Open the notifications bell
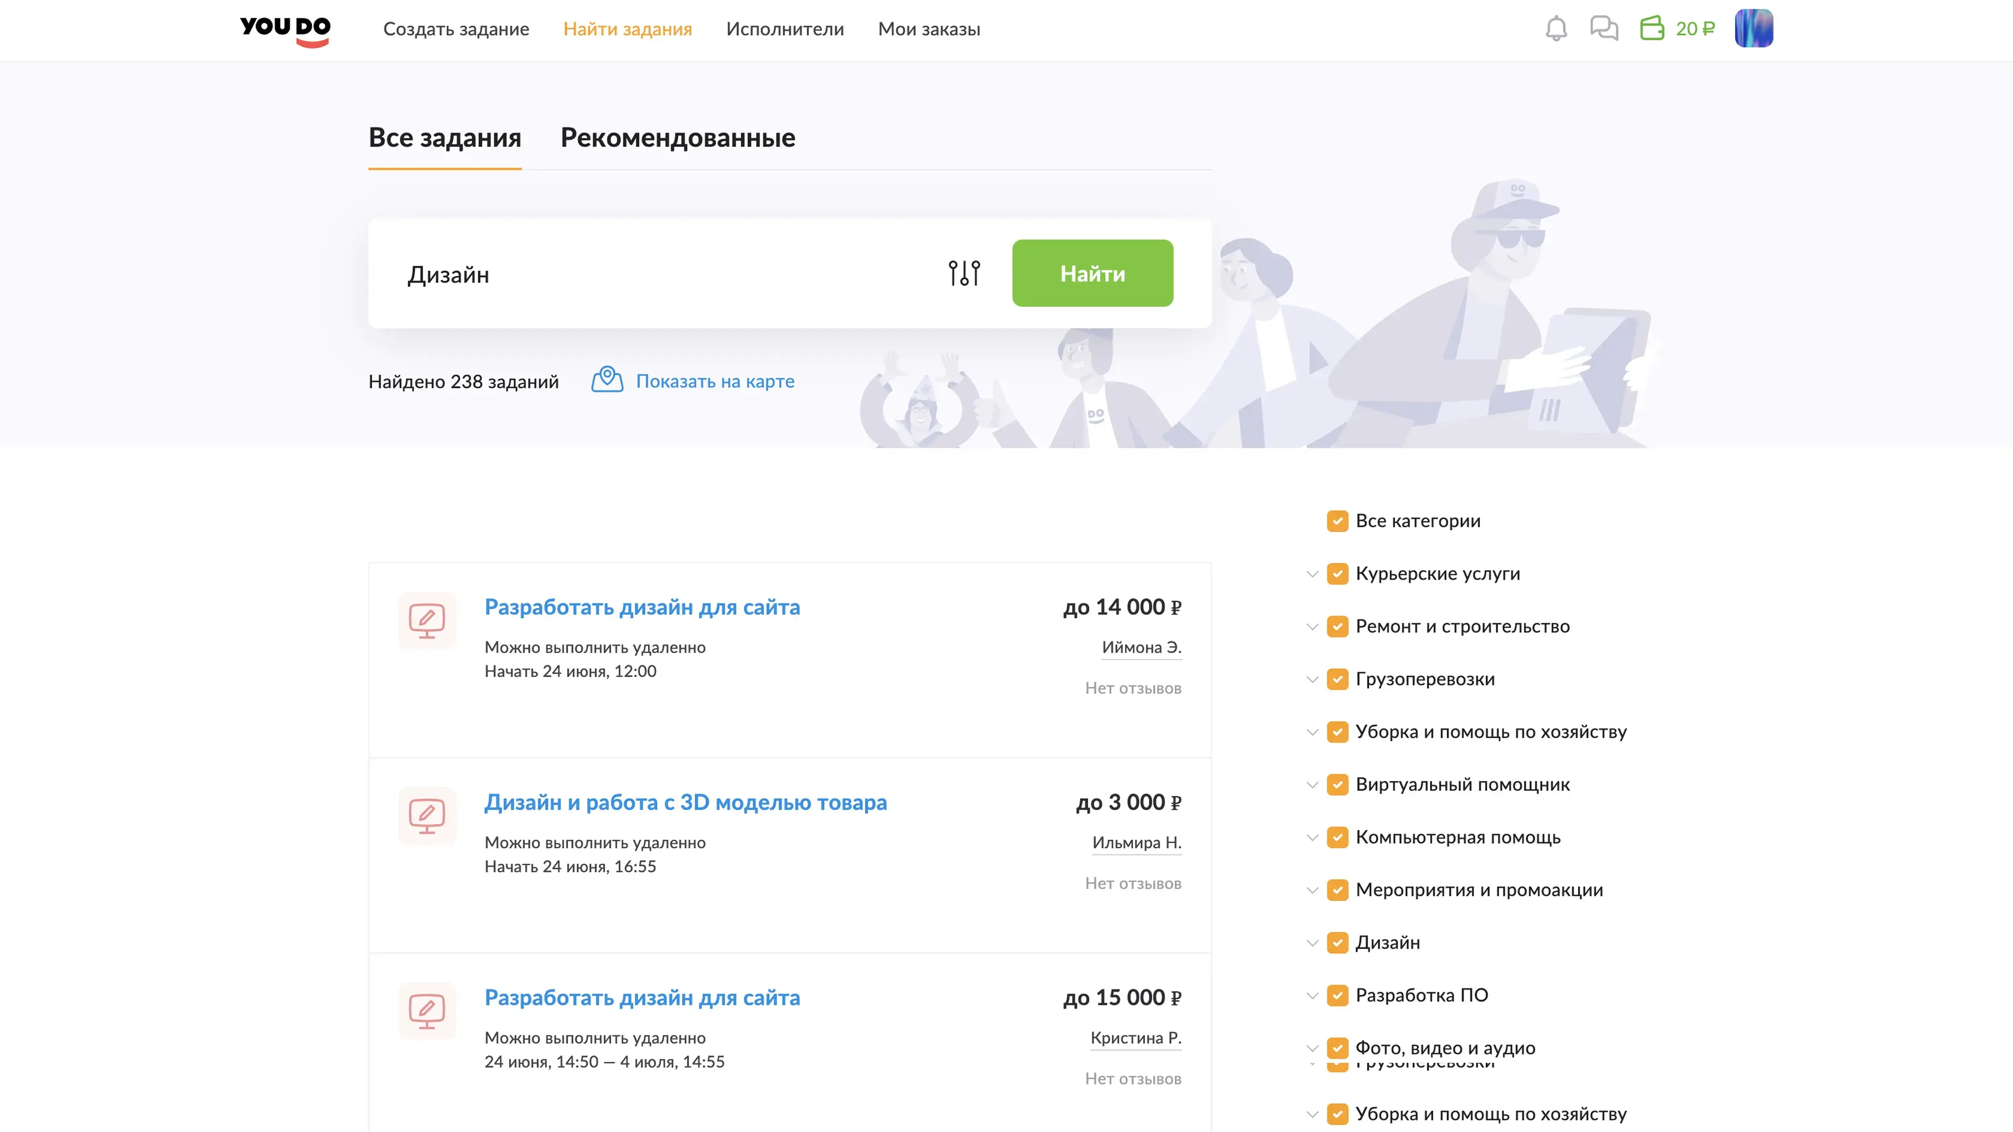This screenshot has height=1132, width=2013. pos(1556,29)
